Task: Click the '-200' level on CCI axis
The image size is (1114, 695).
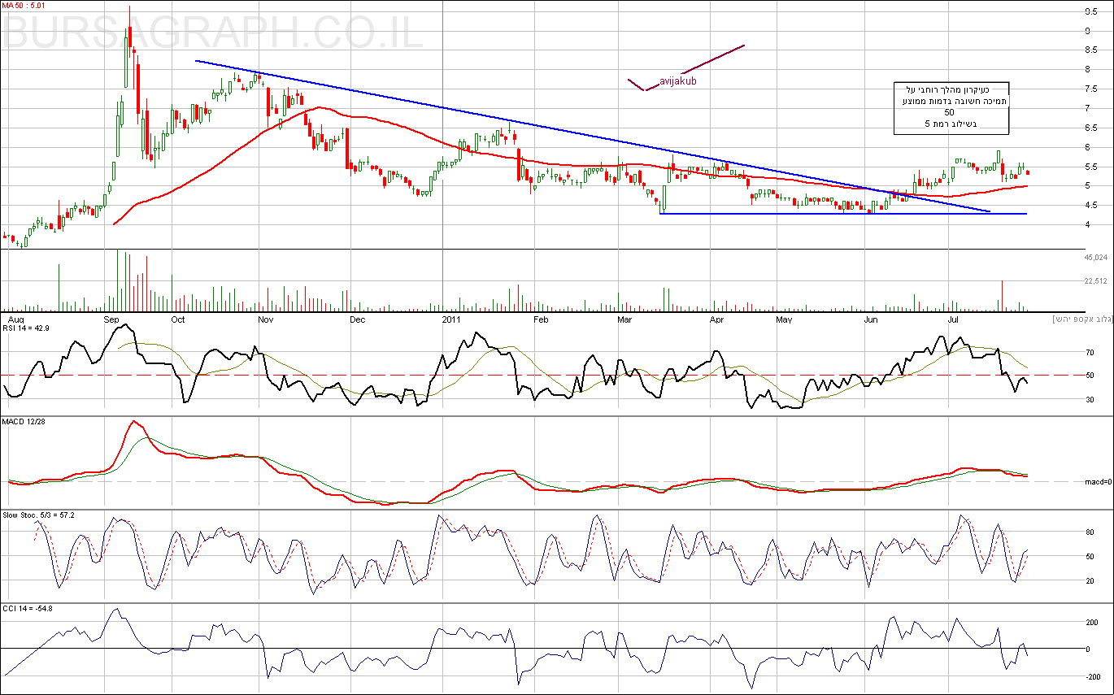Action: tap(1092, 676)
